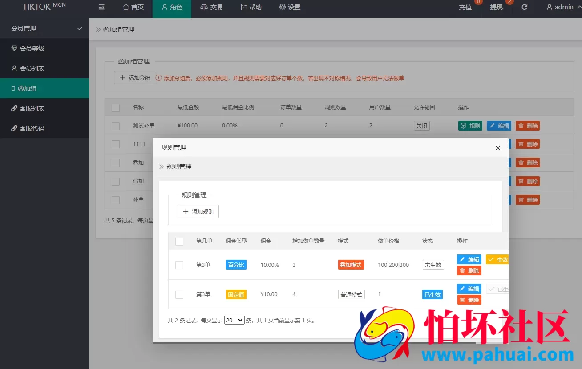Open 提现 notifications

point(497,7)
